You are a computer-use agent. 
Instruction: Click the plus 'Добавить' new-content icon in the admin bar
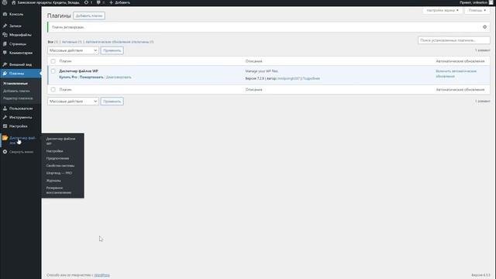tap(111, 2)
